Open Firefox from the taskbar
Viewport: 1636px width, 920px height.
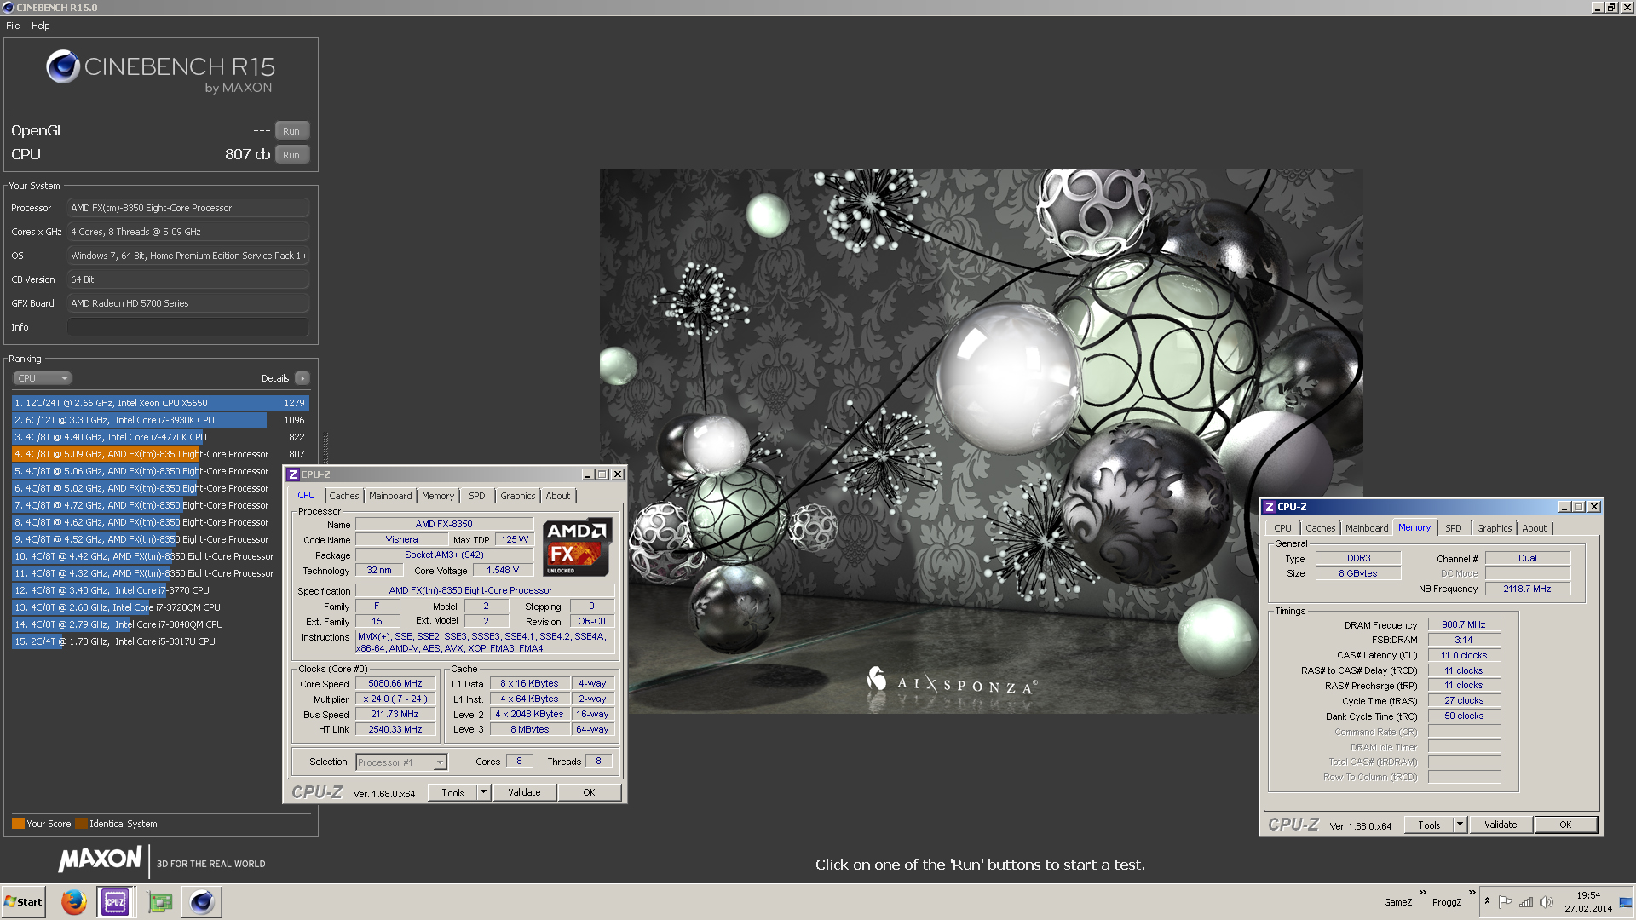pyautogui.click(x=74, y=901)
